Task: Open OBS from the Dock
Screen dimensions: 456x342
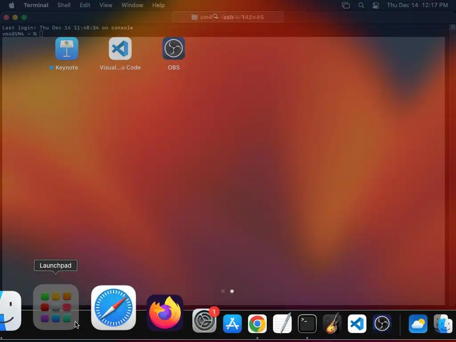Action: 382,324
